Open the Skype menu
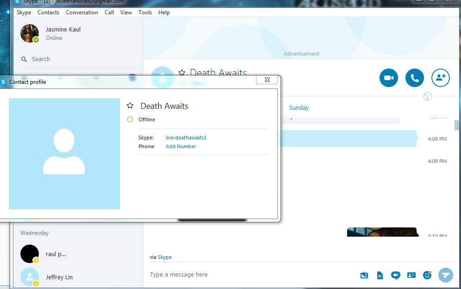This screenshot has width=461, height=289. click(24, 13)
